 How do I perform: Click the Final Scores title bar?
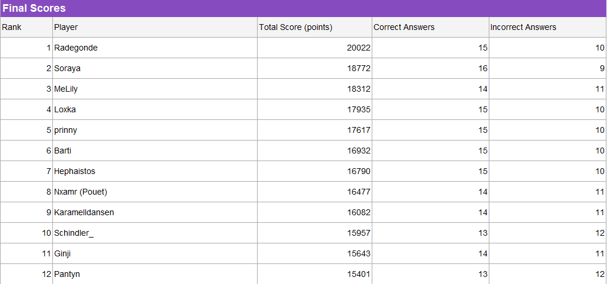coord(303,8)
